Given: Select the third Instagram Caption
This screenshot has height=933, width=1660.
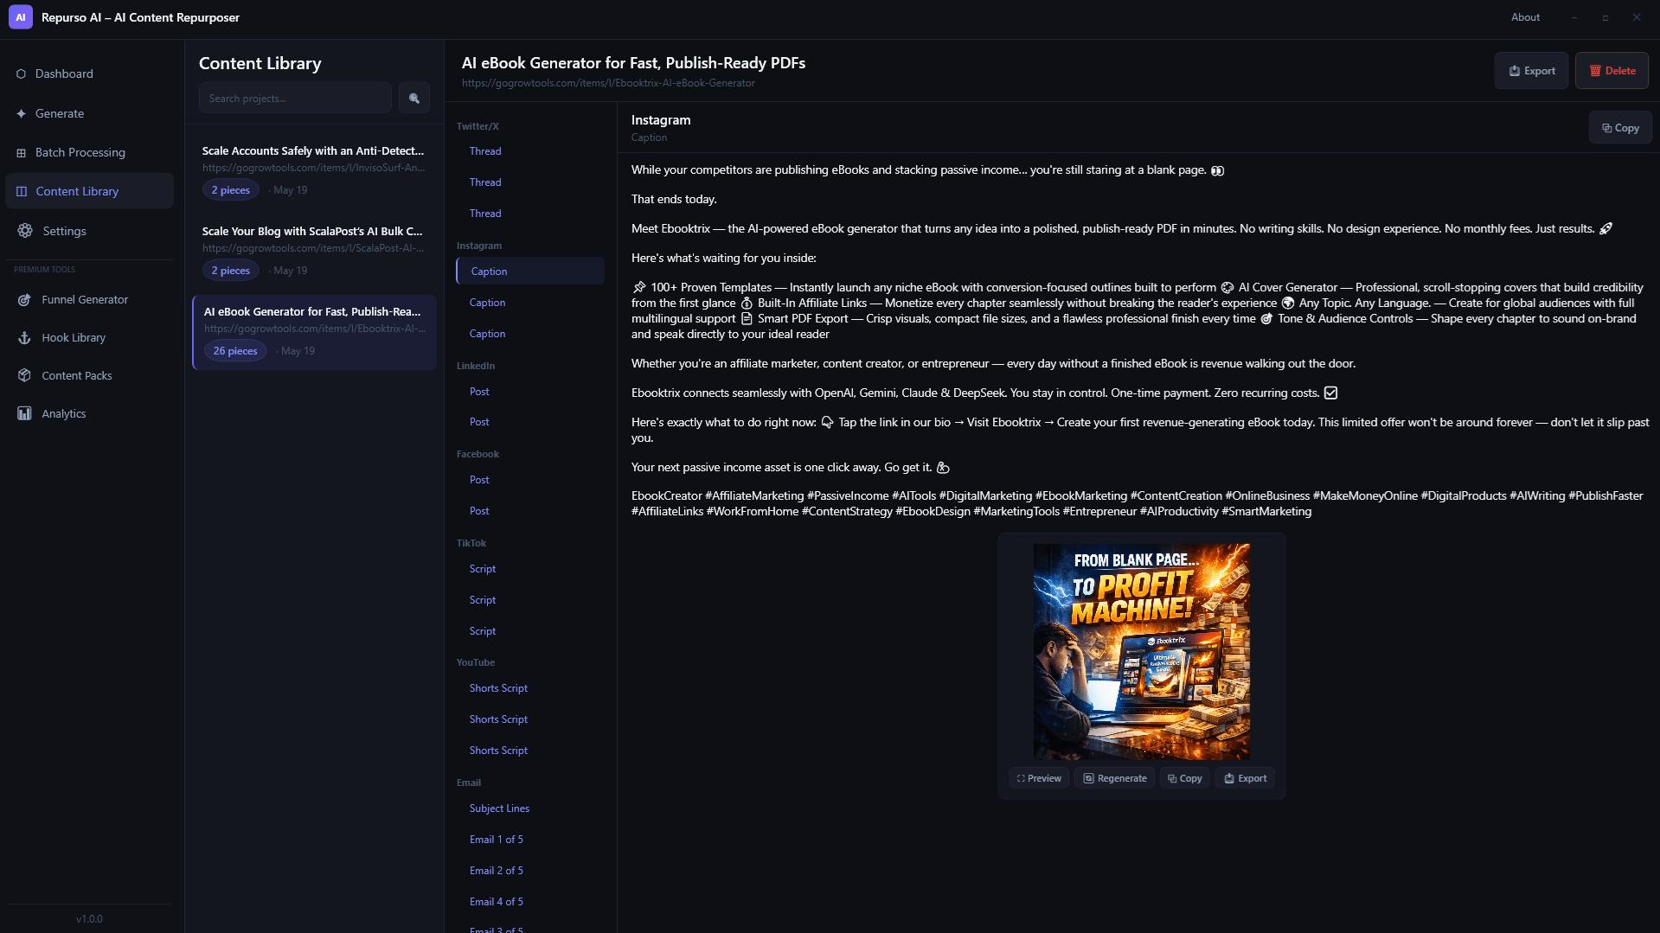Looking at the screenshot, I should [529, 334].
